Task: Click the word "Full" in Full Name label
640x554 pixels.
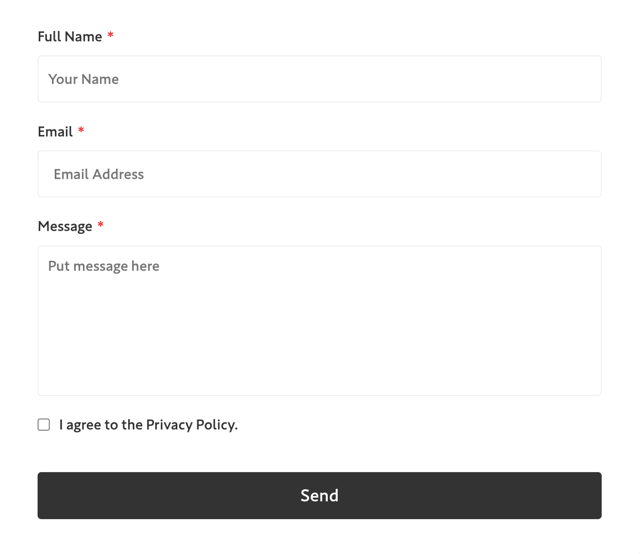Action: [49, 37]
